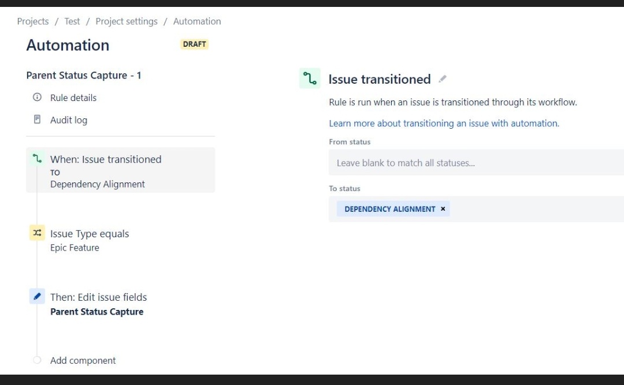Viewport: 624px width, 385px height.
Task: Navigate to Project settings breadcrumb
Action: (127, 21)
